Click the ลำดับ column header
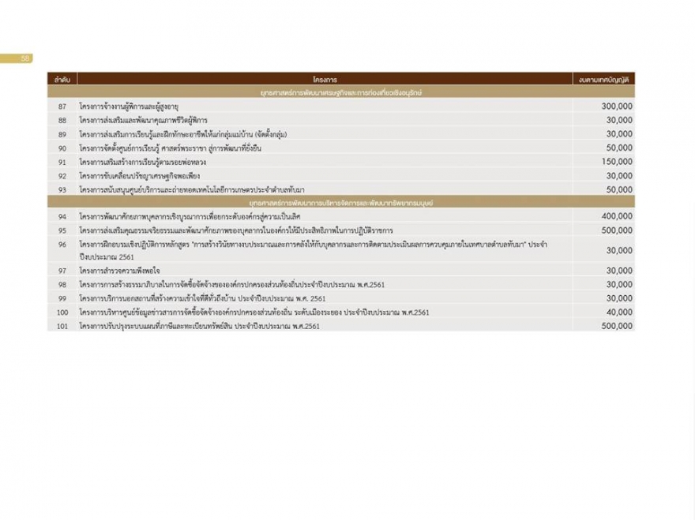 pos(62,80)
